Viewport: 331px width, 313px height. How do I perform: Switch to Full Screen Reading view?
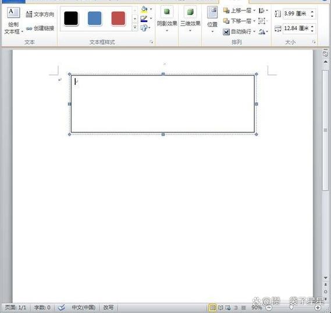tap(220, 308)
